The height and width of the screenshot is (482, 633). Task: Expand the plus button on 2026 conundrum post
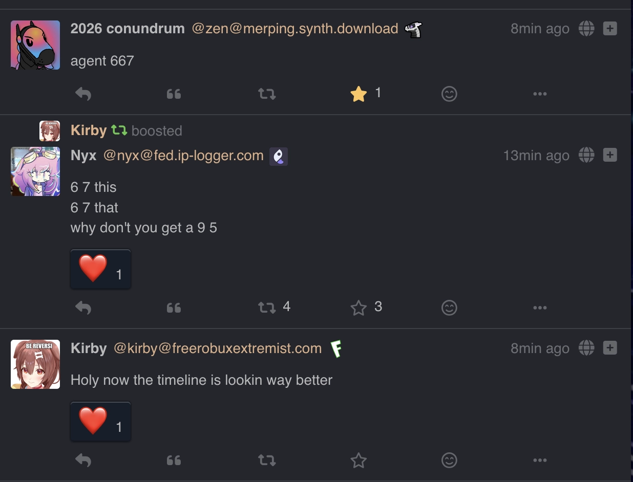[x=609, y=29]
